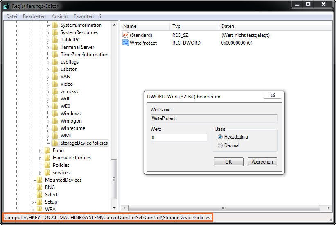This screenshot has width=336, height=225.
Task: Expand the TabletPC tree node
Action: tap(48, 40)
